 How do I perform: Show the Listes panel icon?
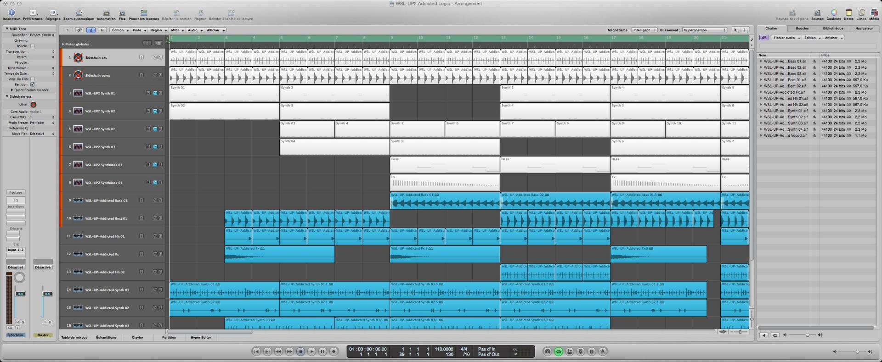[861, 13]
